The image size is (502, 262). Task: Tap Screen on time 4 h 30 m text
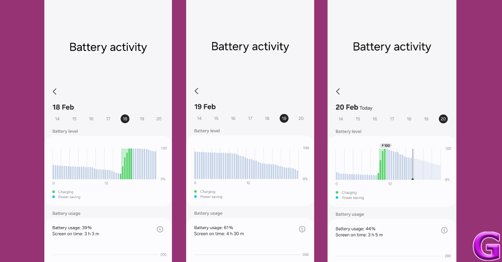click(219, 234)
